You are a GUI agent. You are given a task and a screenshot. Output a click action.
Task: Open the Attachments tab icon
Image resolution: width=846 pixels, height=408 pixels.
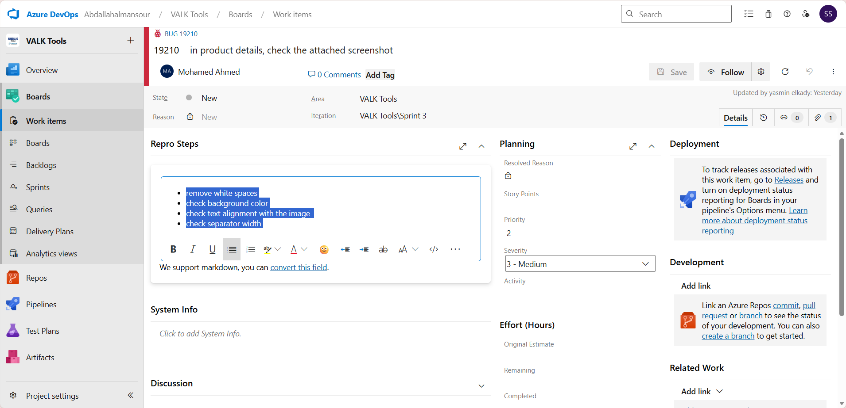(x=818, y=118)
